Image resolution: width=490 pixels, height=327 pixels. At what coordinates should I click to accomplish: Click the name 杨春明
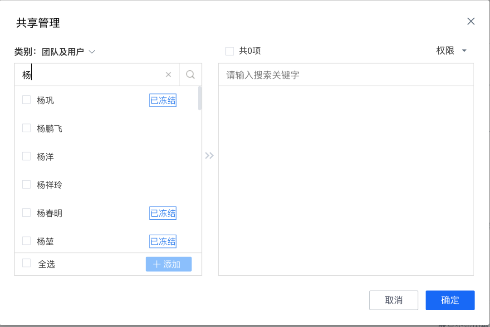pos(49,213)
